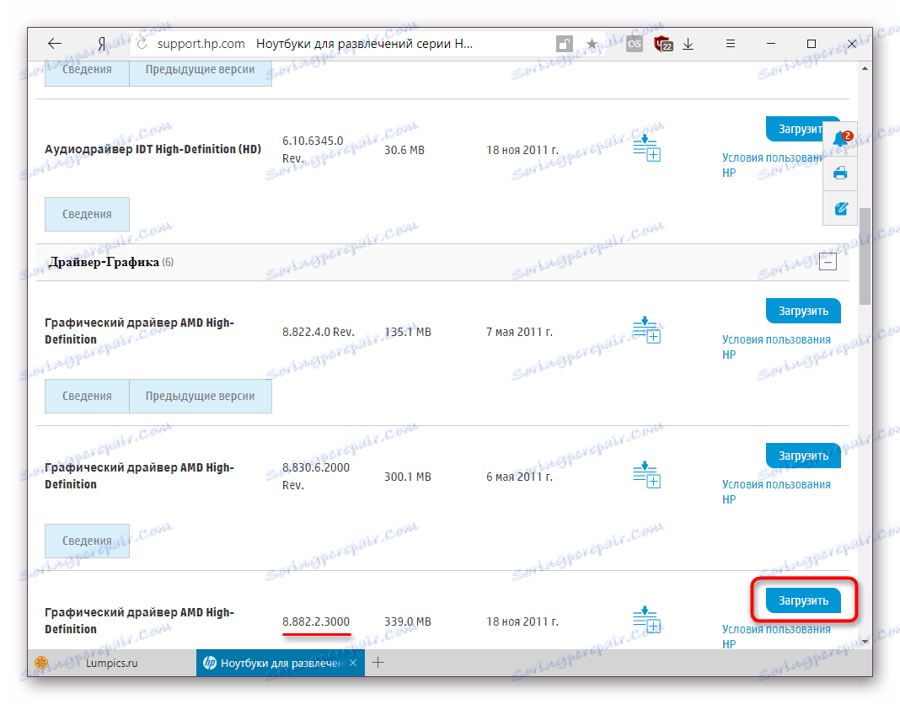Download the 300.1 MB AMD graphics driver

pyautogui.click(x=803, y=456)
